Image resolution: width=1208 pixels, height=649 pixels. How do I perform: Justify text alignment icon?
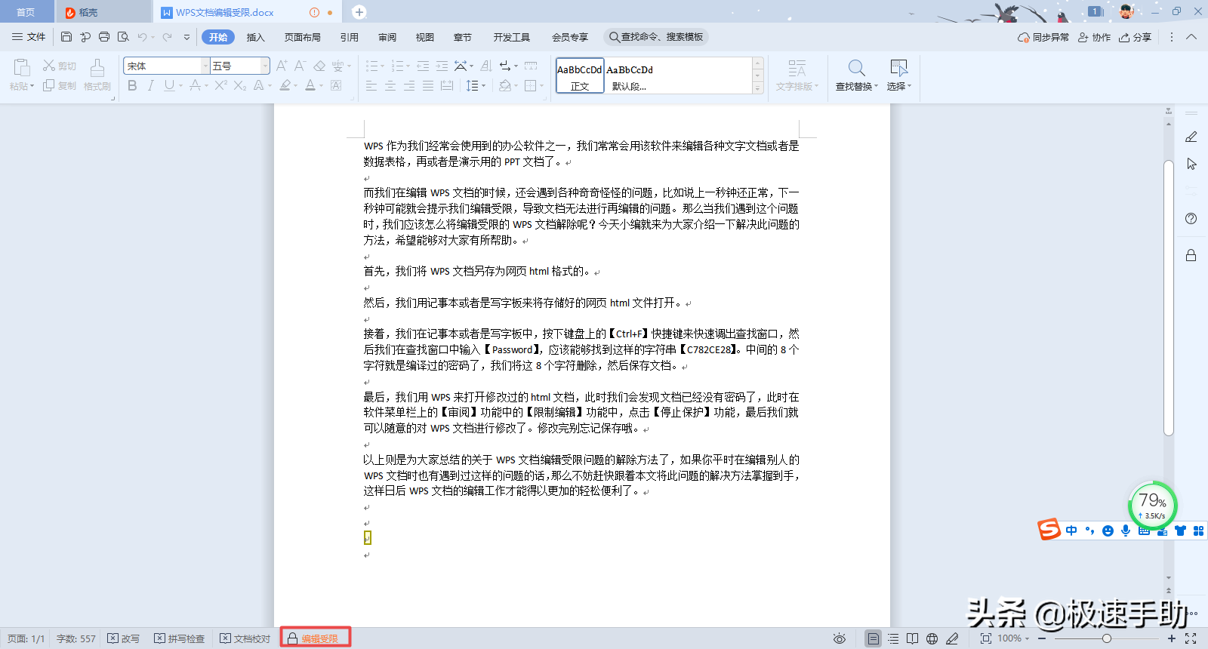point(428,85)
